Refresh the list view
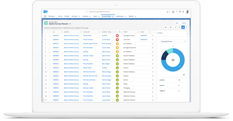233x121 pixels. 176,27
